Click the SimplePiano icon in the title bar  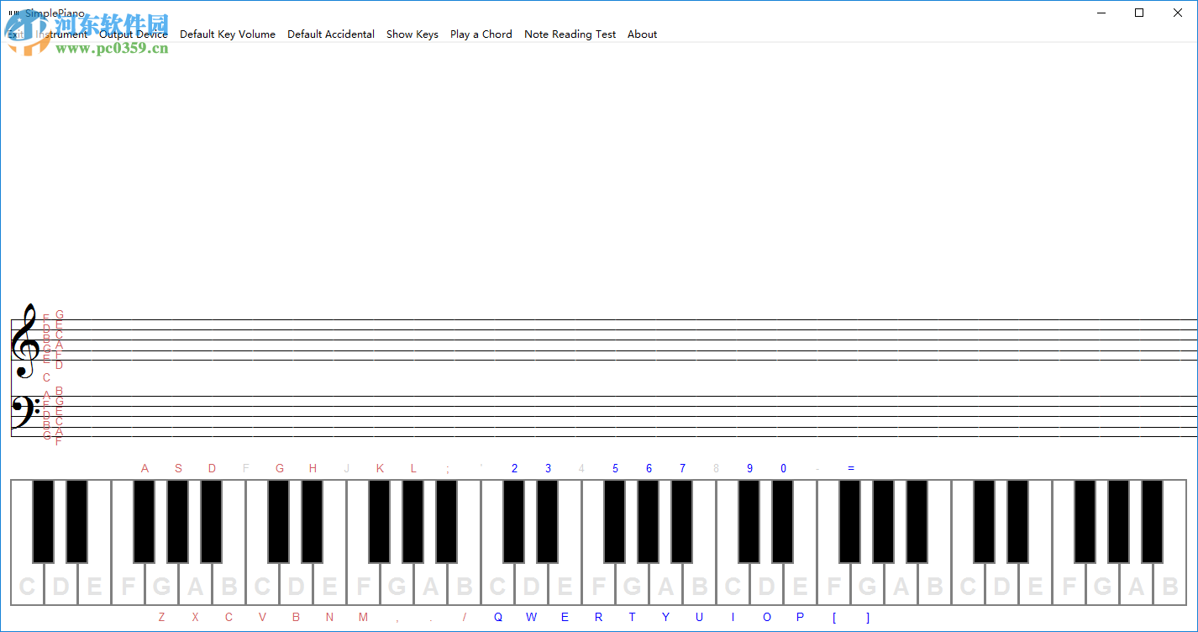(x=13, y=13)
